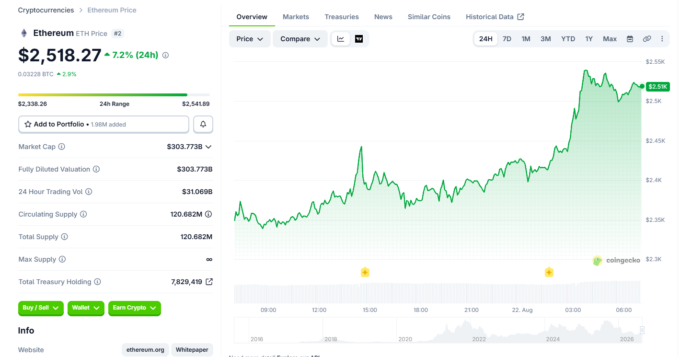680x357 pixels.
Task: Select the 7D time range
Action: pos(507,39)
